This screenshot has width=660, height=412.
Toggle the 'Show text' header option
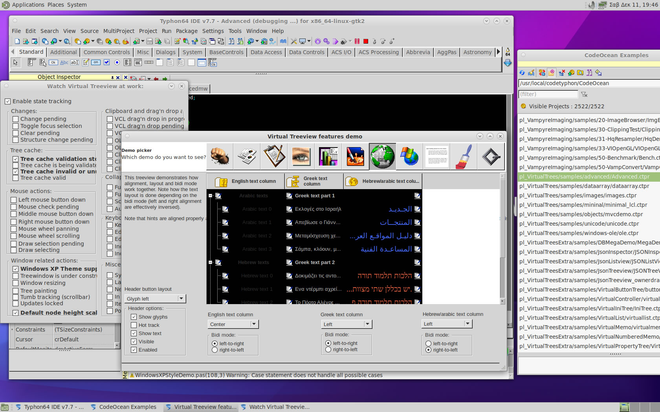[x=134, y=334]
